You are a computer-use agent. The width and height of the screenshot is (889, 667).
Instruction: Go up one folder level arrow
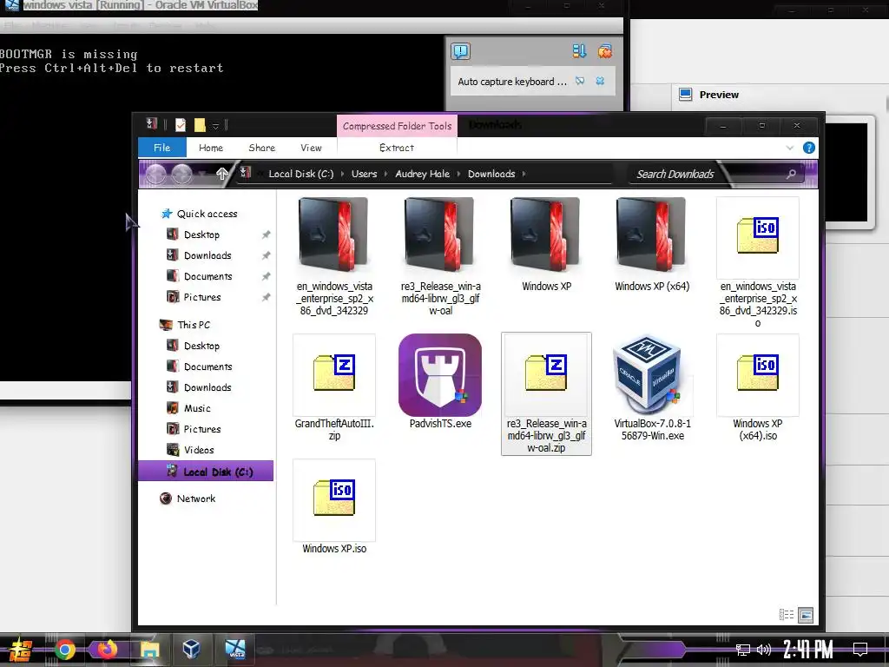tap(221, 174)
